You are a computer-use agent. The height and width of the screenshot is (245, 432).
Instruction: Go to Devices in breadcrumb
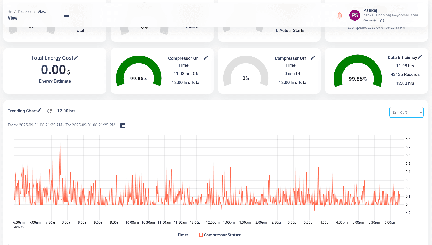tap(25, 12)
